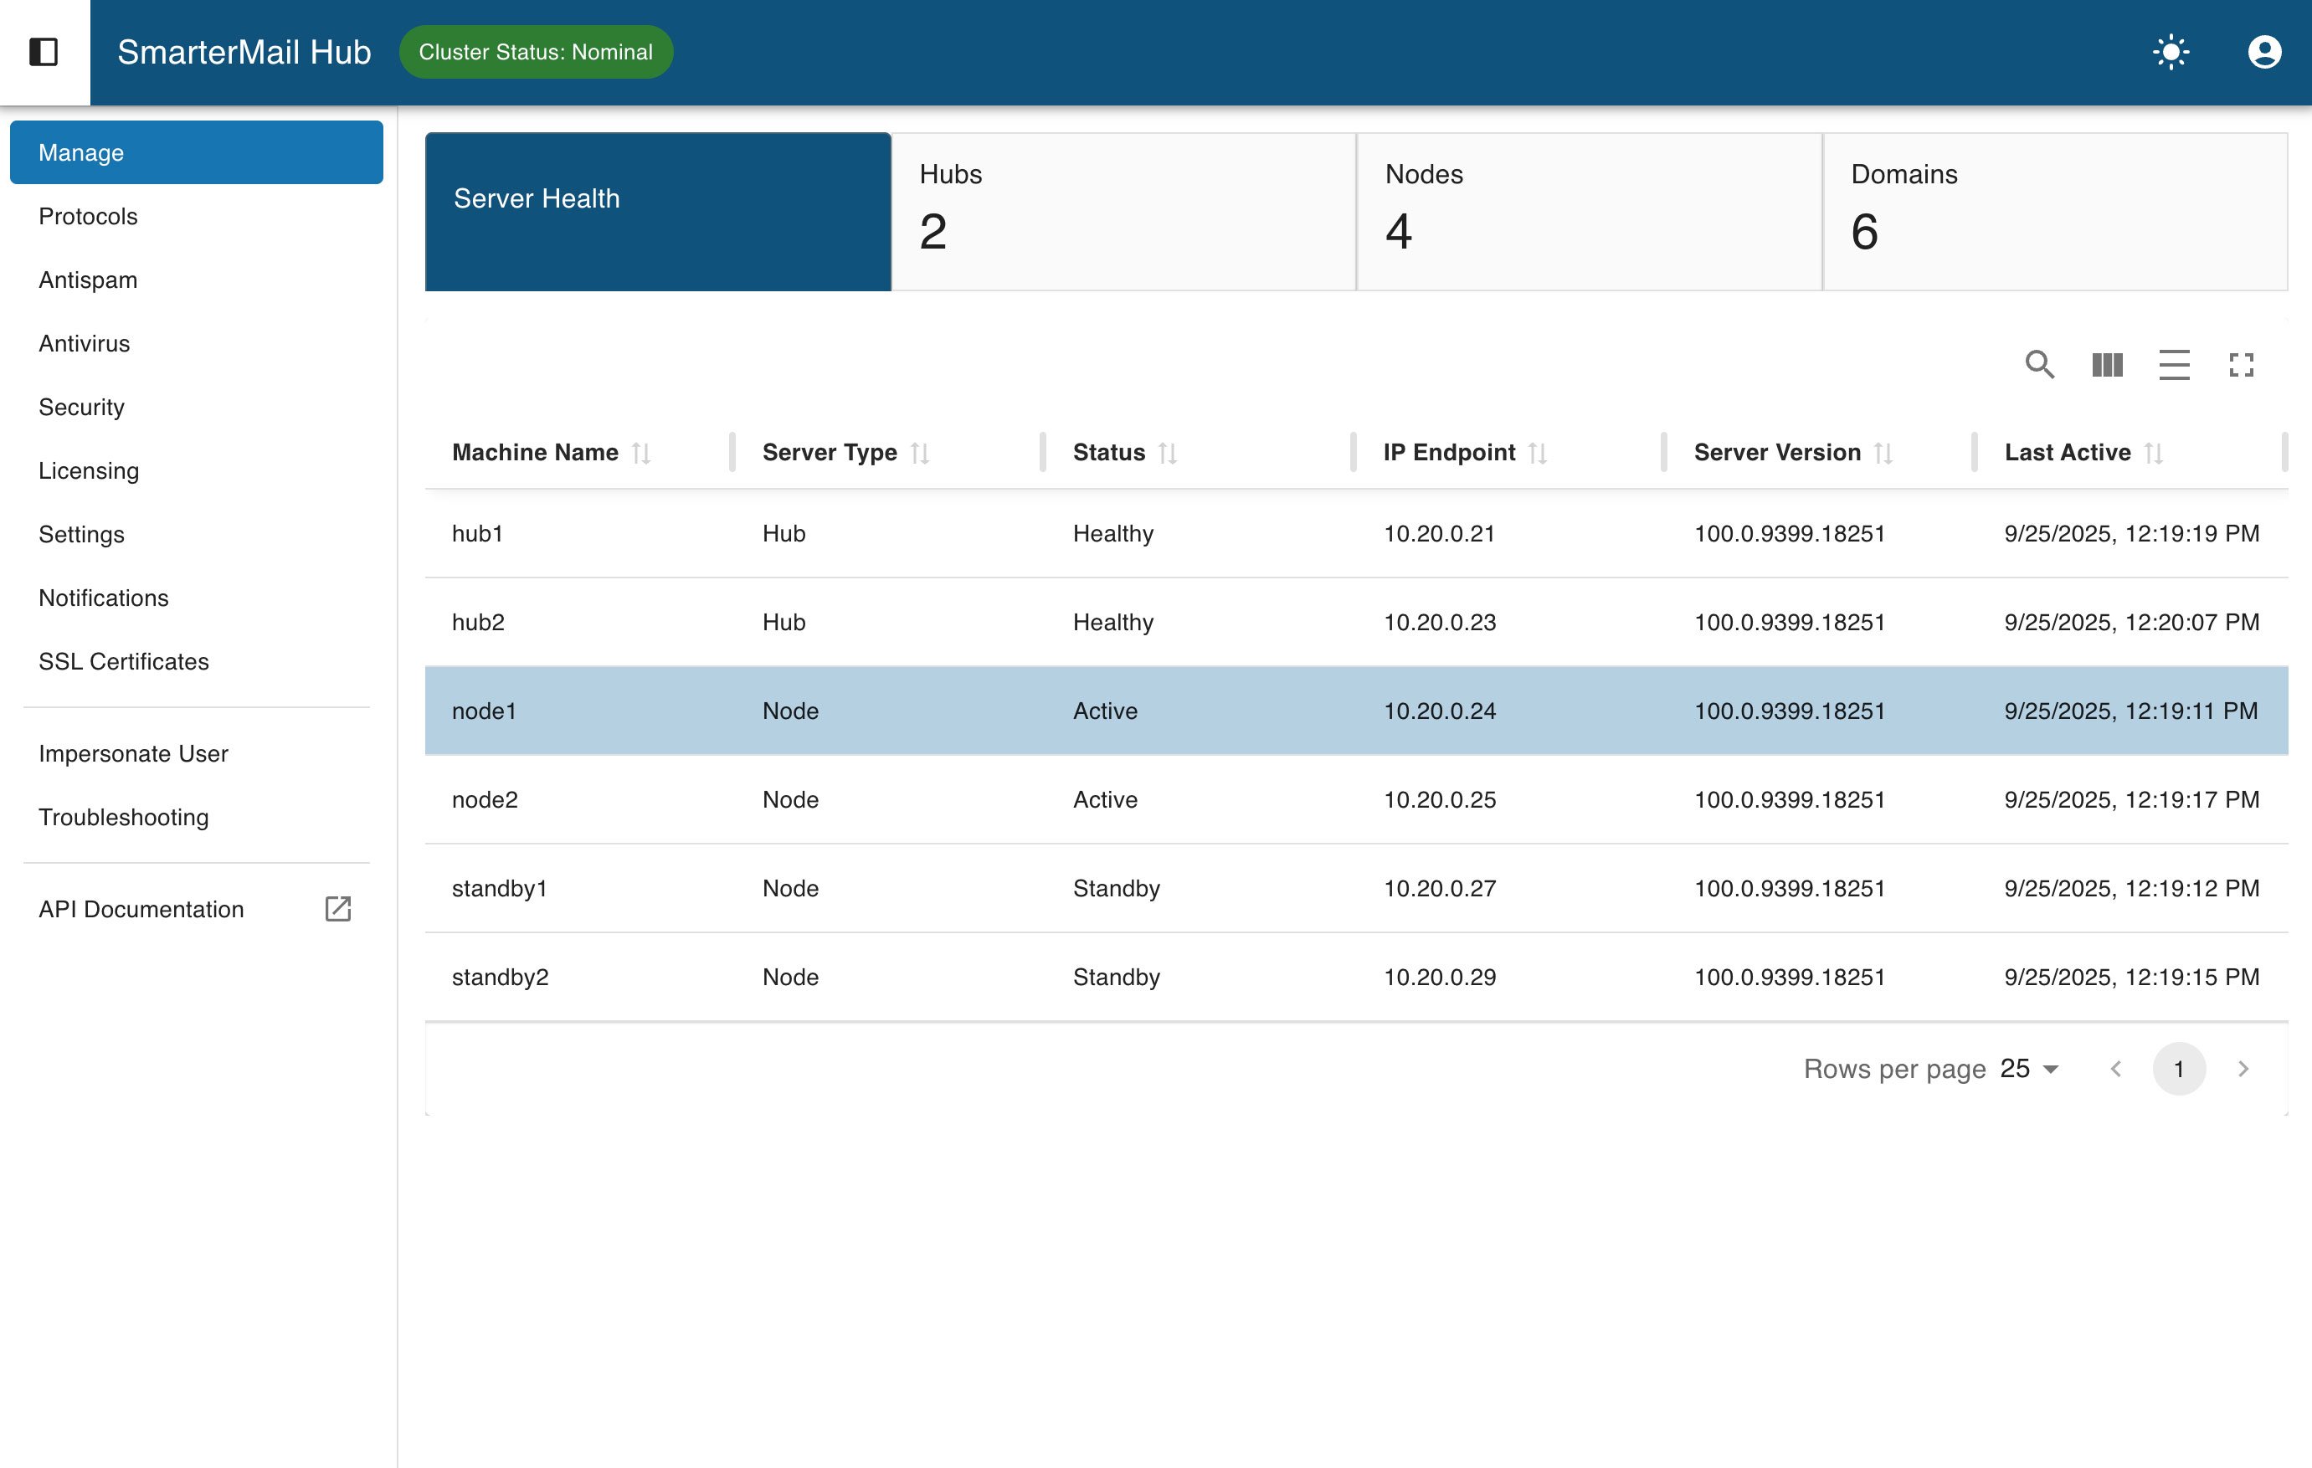
Task: Sort by Machine Name column arrows
Action: pos(641,452)
